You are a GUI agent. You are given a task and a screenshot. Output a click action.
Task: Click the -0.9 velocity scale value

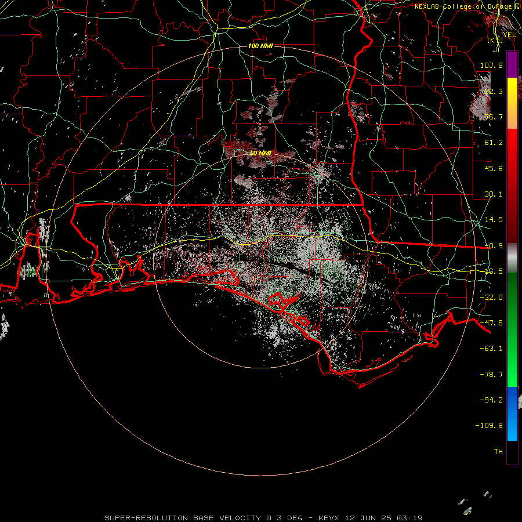[494, 246]
